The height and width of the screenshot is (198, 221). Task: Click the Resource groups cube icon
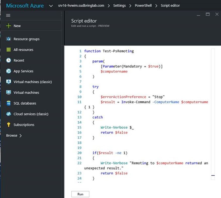pyautogui.click(x=9, y=39)
